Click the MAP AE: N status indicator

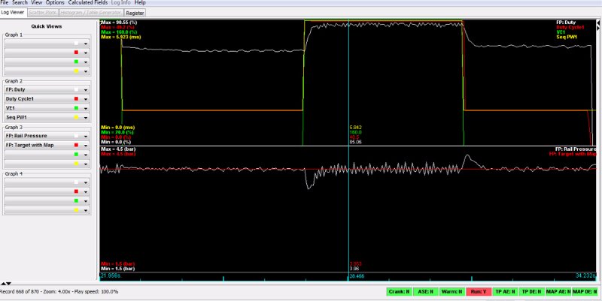(558, 291)
